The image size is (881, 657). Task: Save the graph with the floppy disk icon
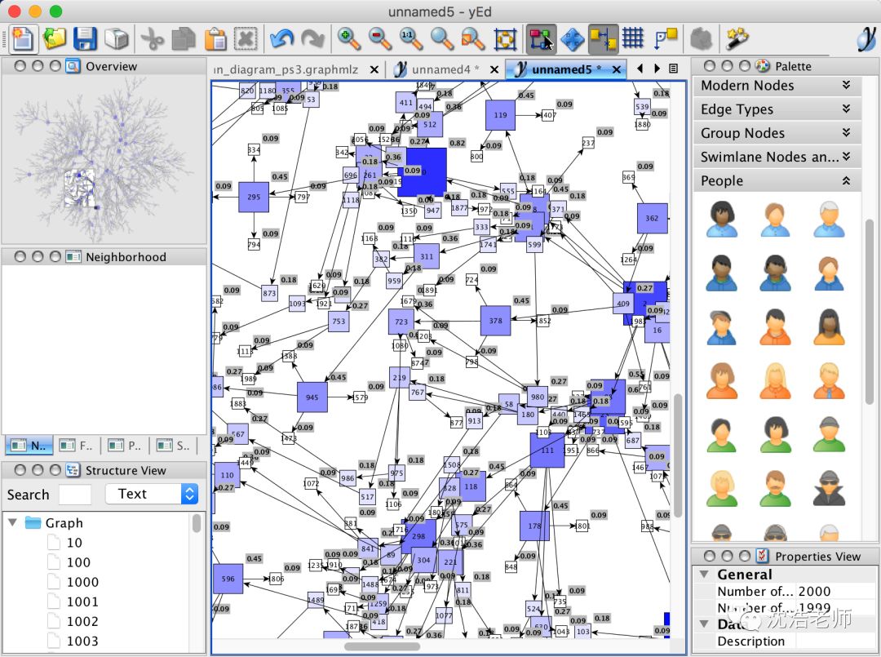tap(86, 38)
